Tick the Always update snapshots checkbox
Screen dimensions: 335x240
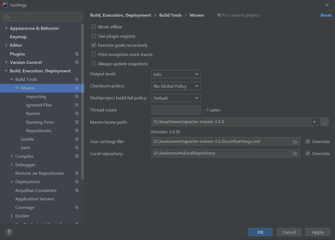tap(93, 64)
